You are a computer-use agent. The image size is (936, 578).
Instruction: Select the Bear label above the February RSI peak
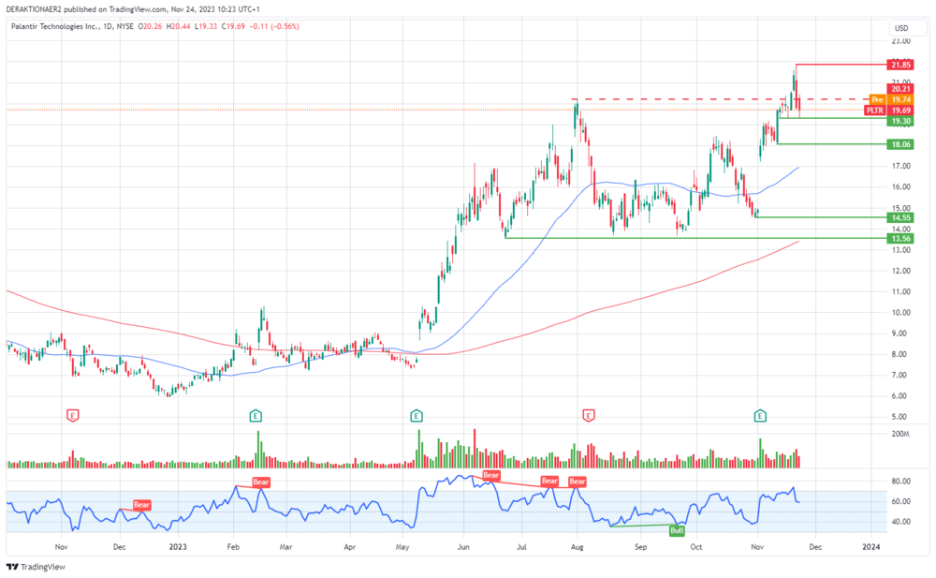tap(261, 482)
